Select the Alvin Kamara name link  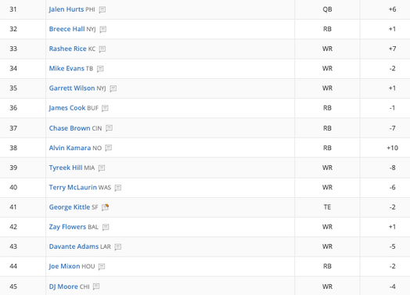tap(70, 148)
